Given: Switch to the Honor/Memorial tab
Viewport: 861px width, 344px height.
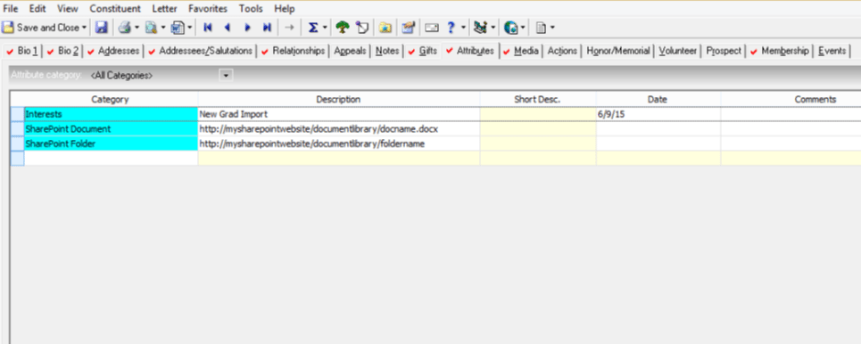Looking at the screenshot, I should 618,51.
